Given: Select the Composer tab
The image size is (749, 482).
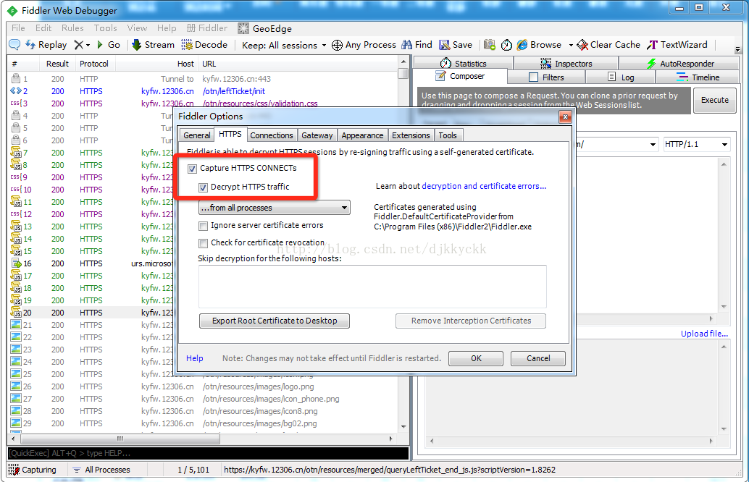Looking at the screenshot, I should point(460,77).
